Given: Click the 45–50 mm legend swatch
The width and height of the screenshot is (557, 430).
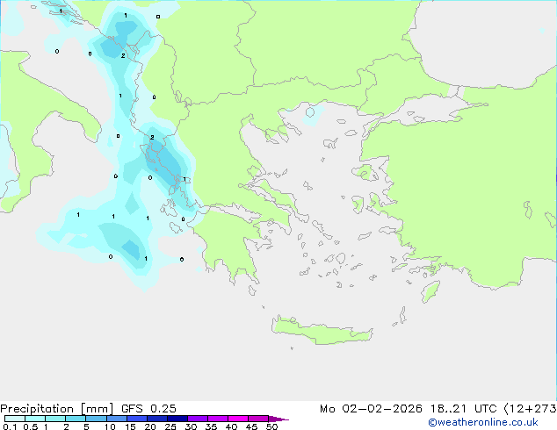Looking at the screenshot, I should (x=258, y=419).
